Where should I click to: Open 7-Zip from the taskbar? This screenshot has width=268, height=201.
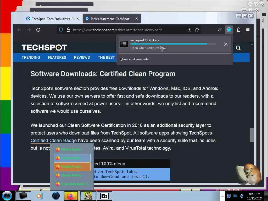point(104,196)
